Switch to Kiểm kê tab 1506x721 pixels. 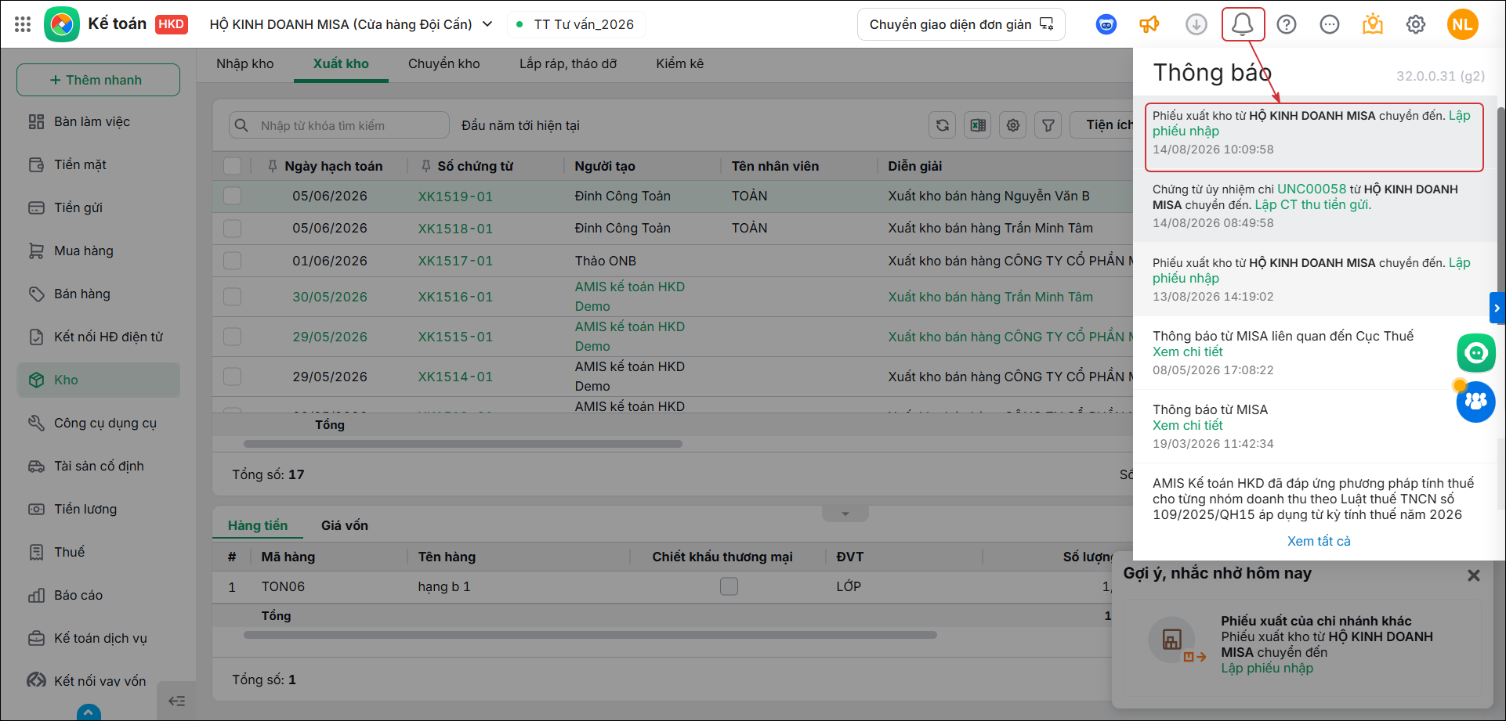point(679,63)
